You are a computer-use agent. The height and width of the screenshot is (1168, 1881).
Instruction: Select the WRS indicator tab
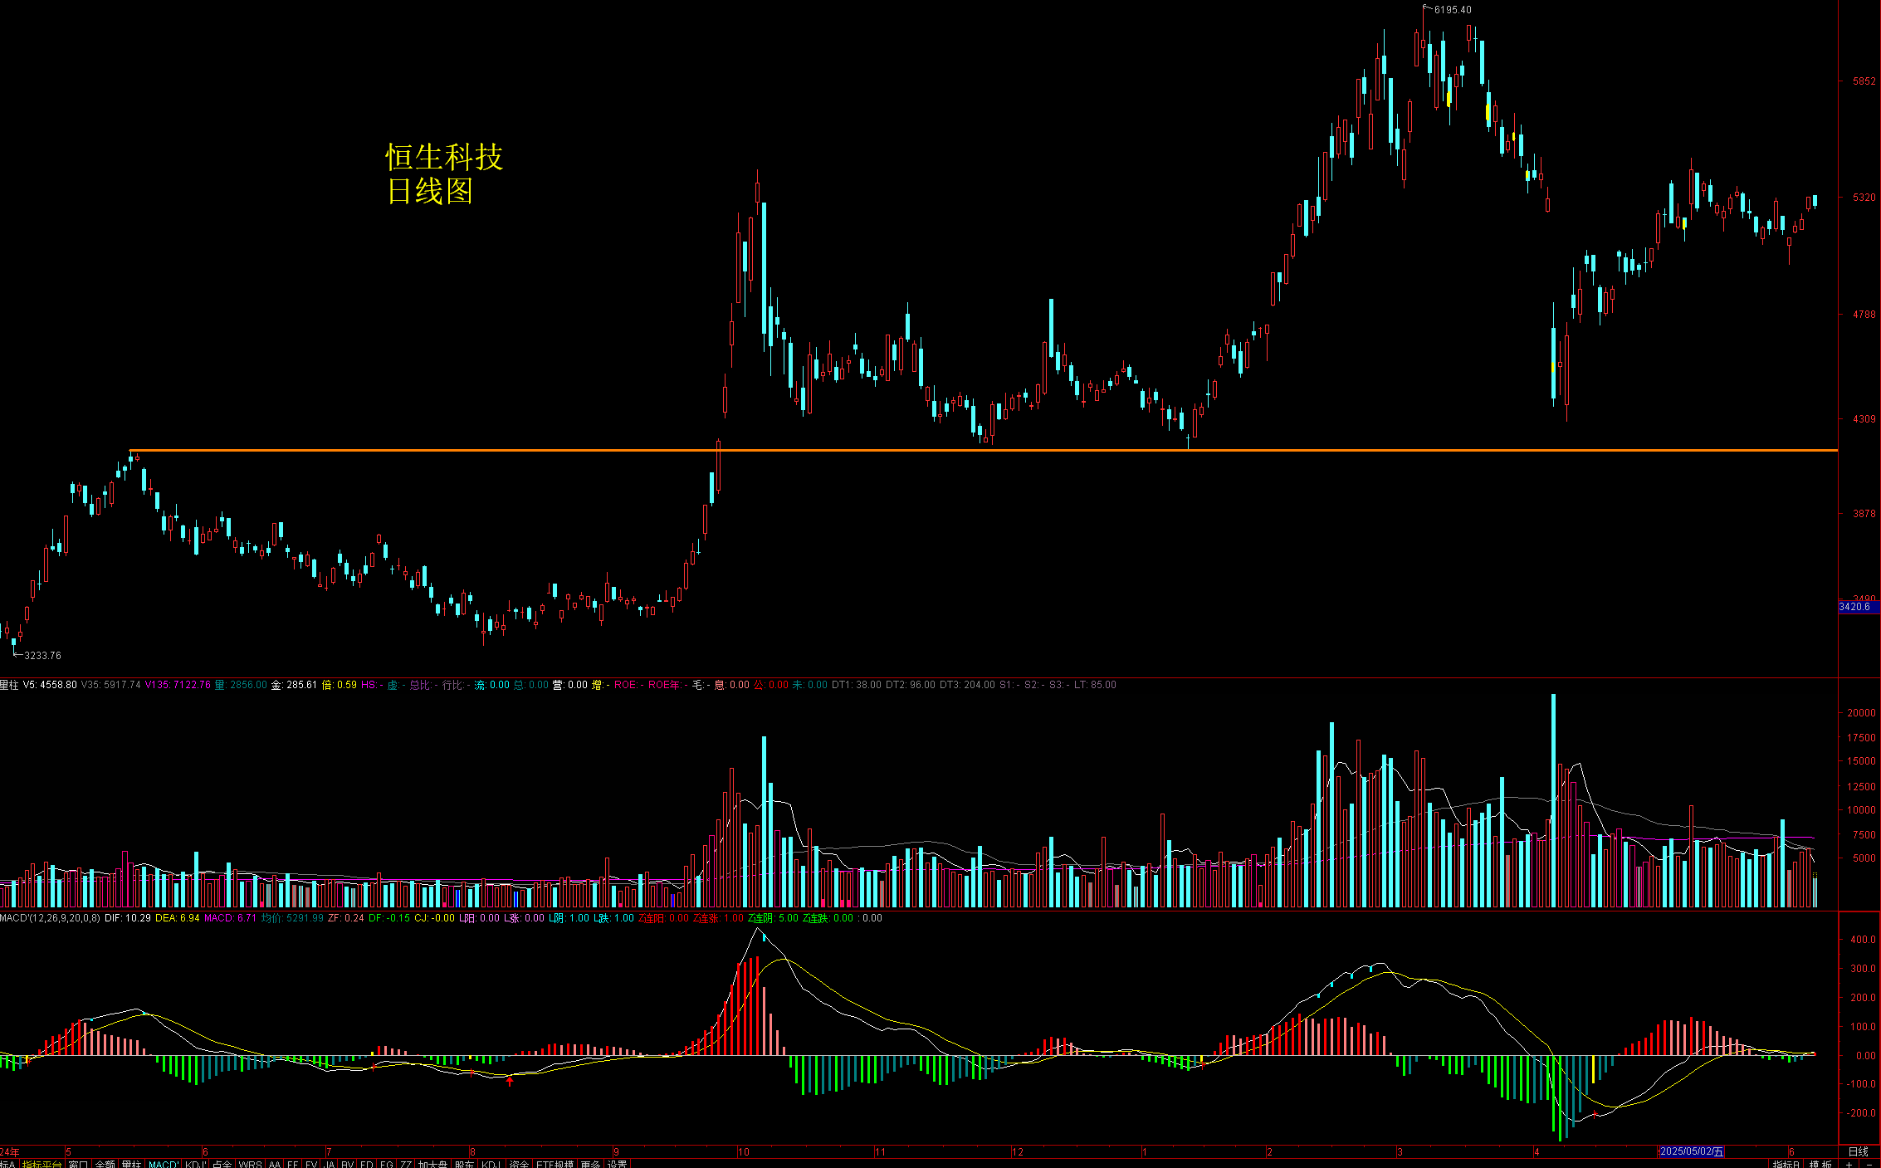click(x=250, y=1164)
